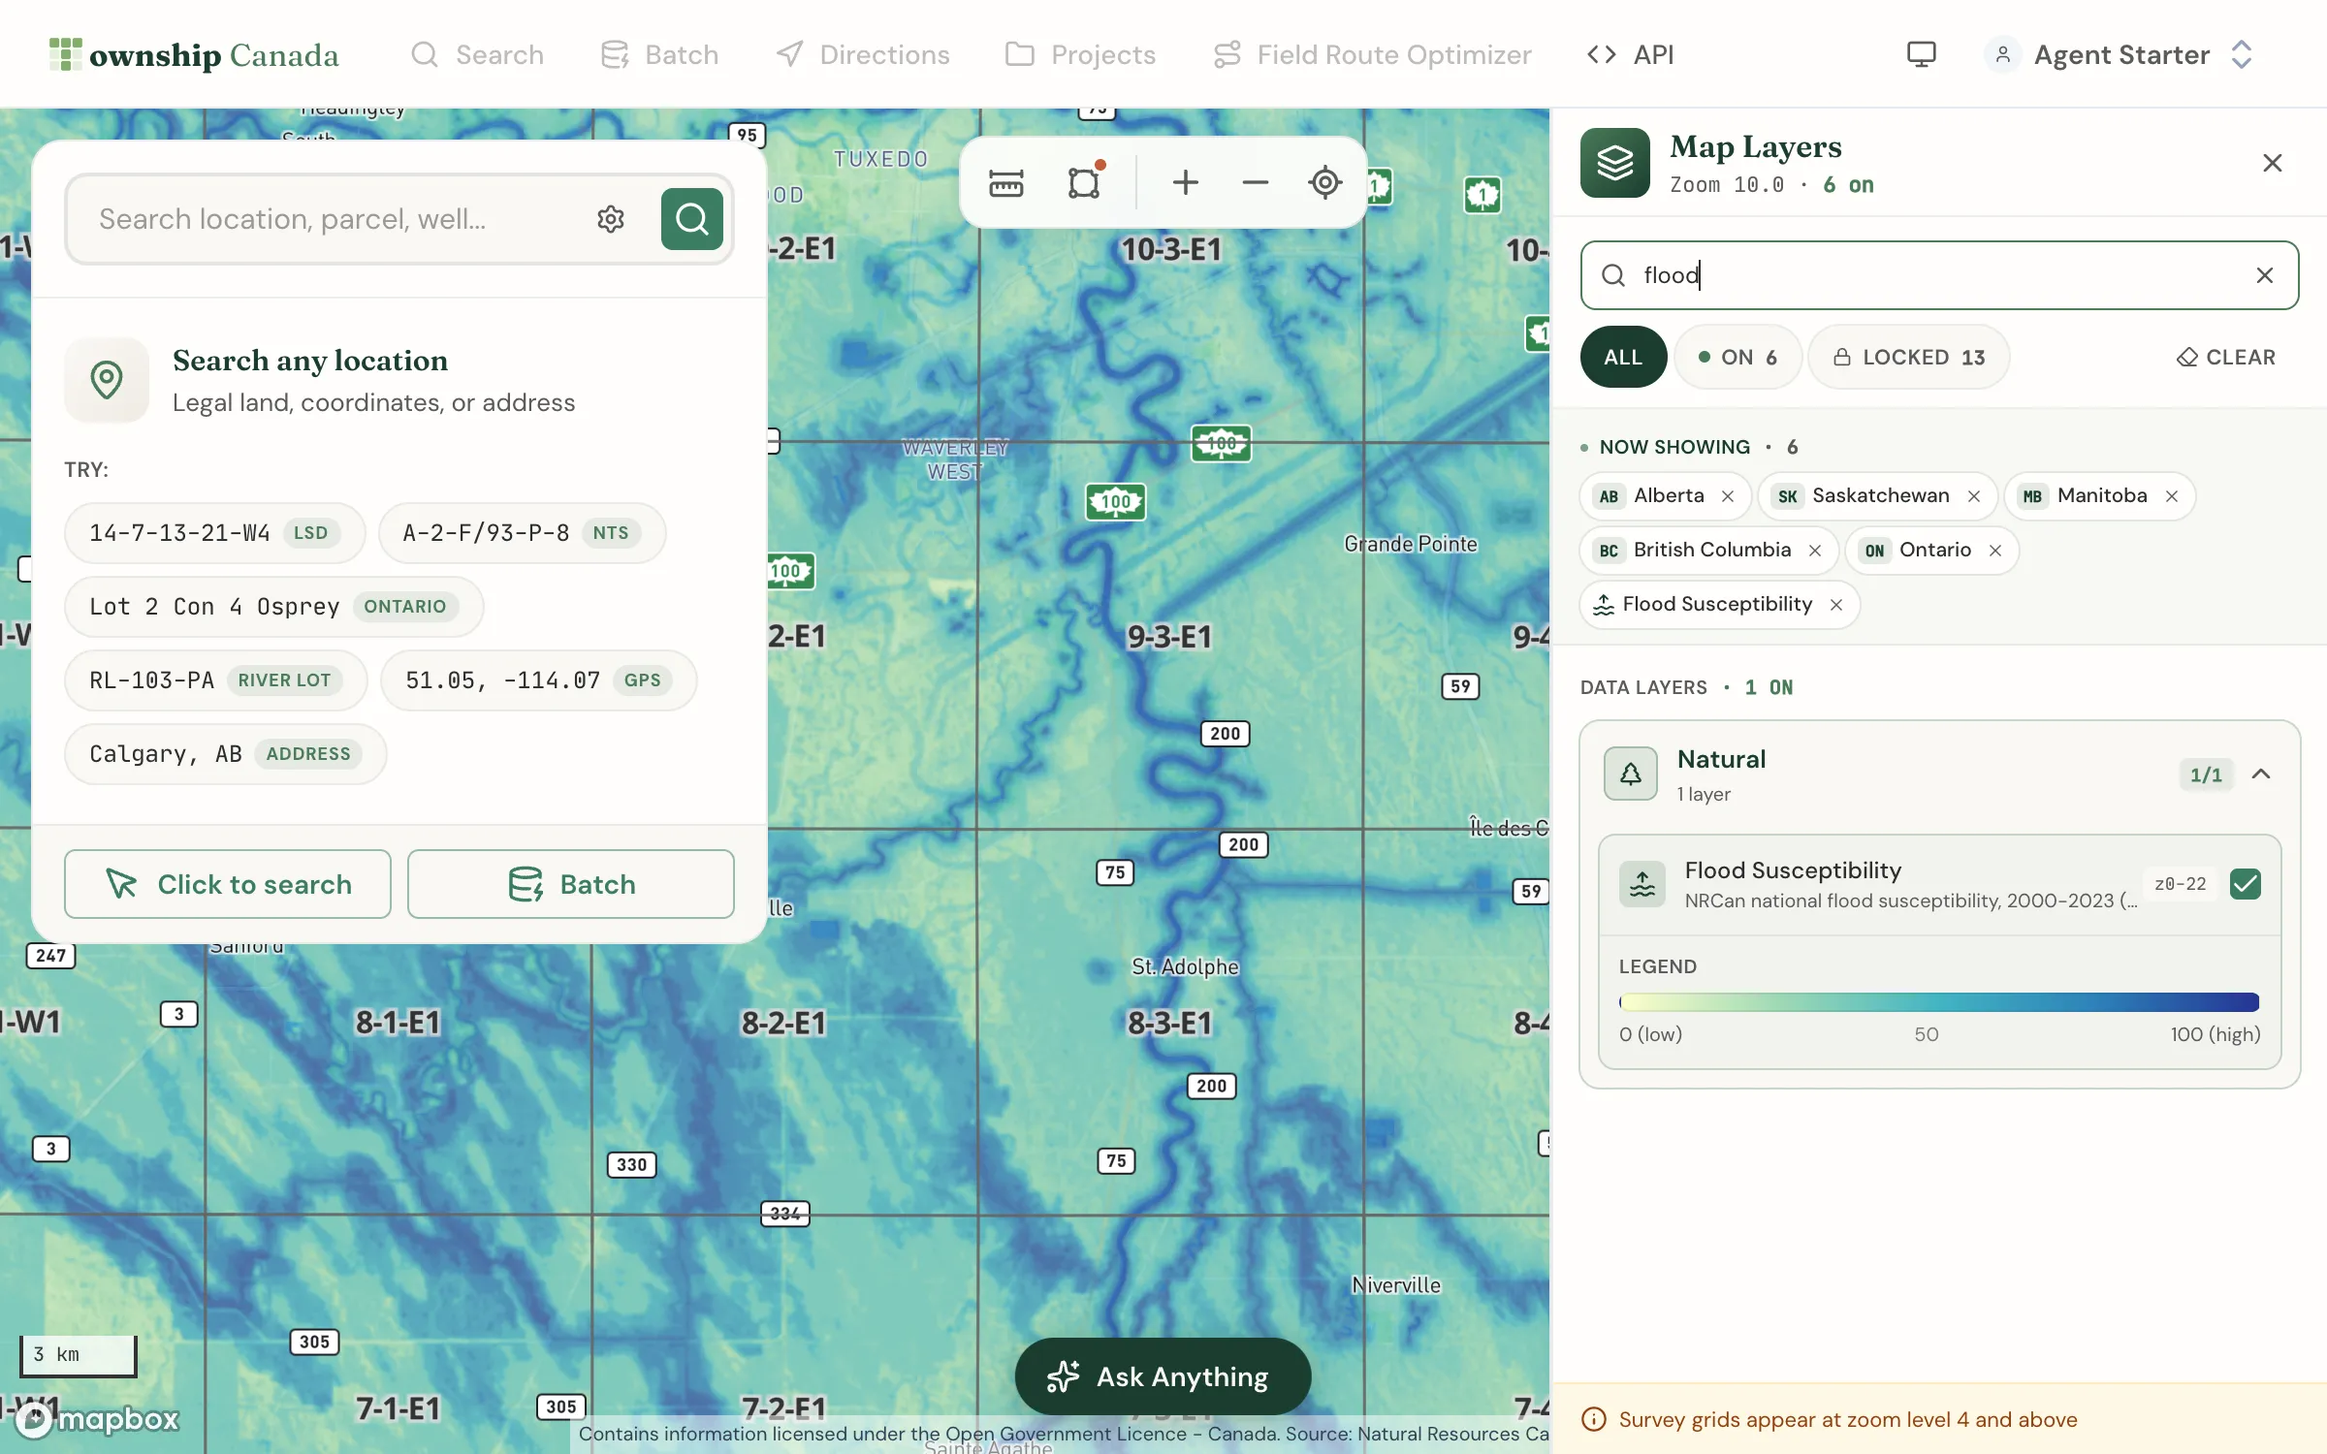Select the map measure ruler tool
This screenshot has height=1454, width=2327.
point(1005,182)
